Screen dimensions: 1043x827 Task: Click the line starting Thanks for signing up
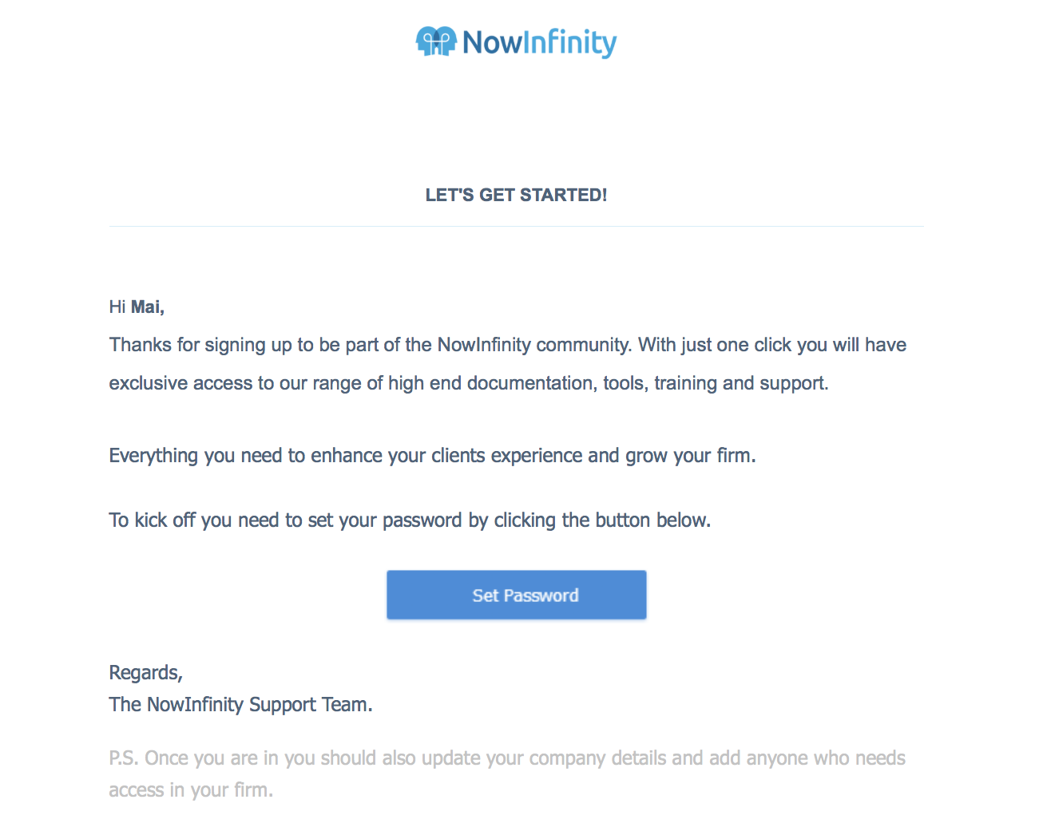click(x=507, y=345)
